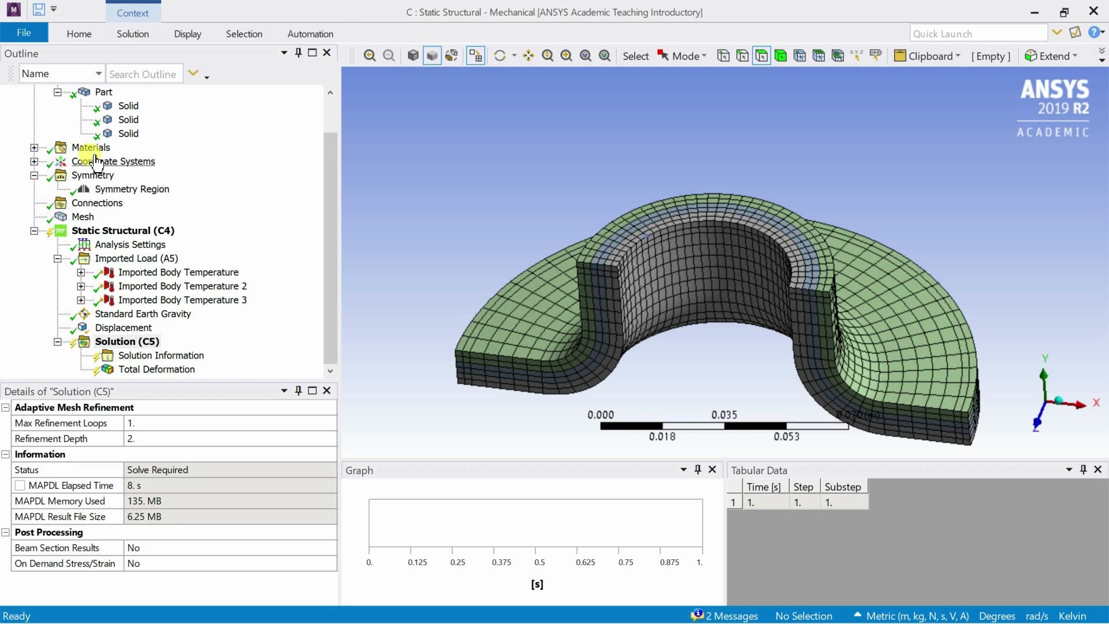
Task: Click the help question mark icon
Action: click(x=1093, y=32)
